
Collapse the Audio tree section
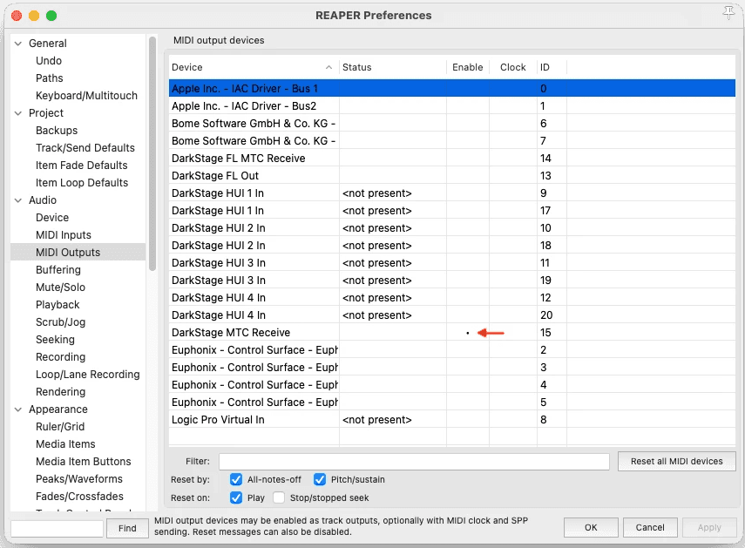click(x=18, y=200)
